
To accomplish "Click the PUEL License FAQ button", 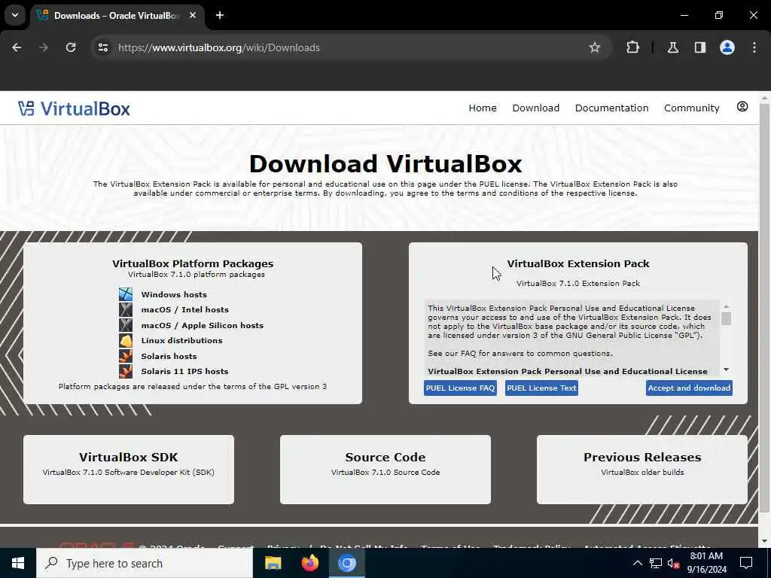I will 460,388.
